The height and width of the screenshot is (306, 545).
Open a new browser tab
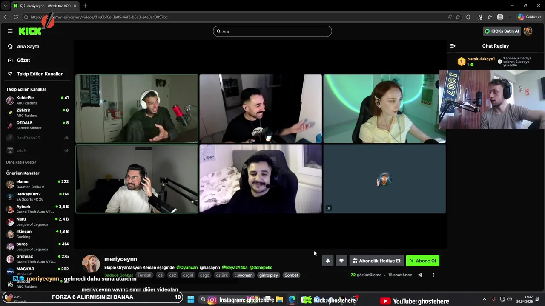tap(85, 6)
